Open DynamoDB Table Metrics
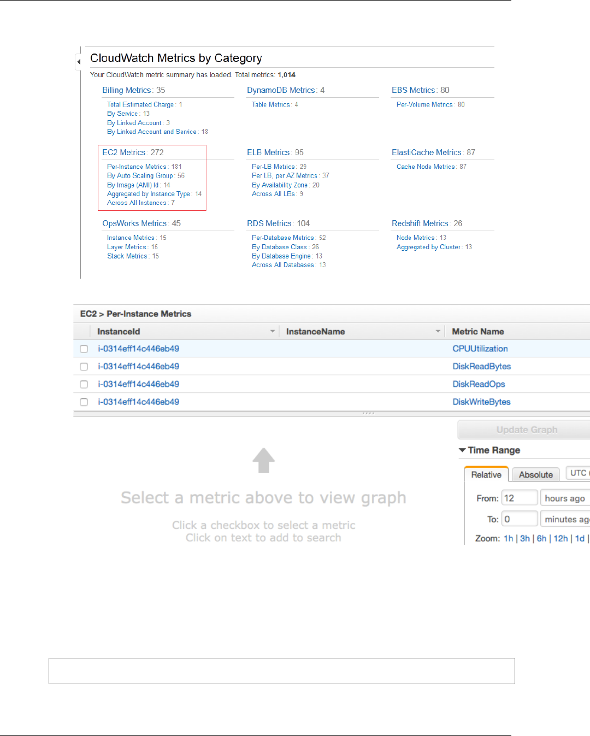590x736 pixels. pyautogui.click(x=271, y=104)
